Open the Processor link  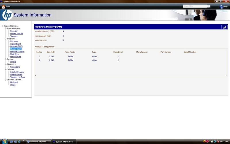point(14,41)
